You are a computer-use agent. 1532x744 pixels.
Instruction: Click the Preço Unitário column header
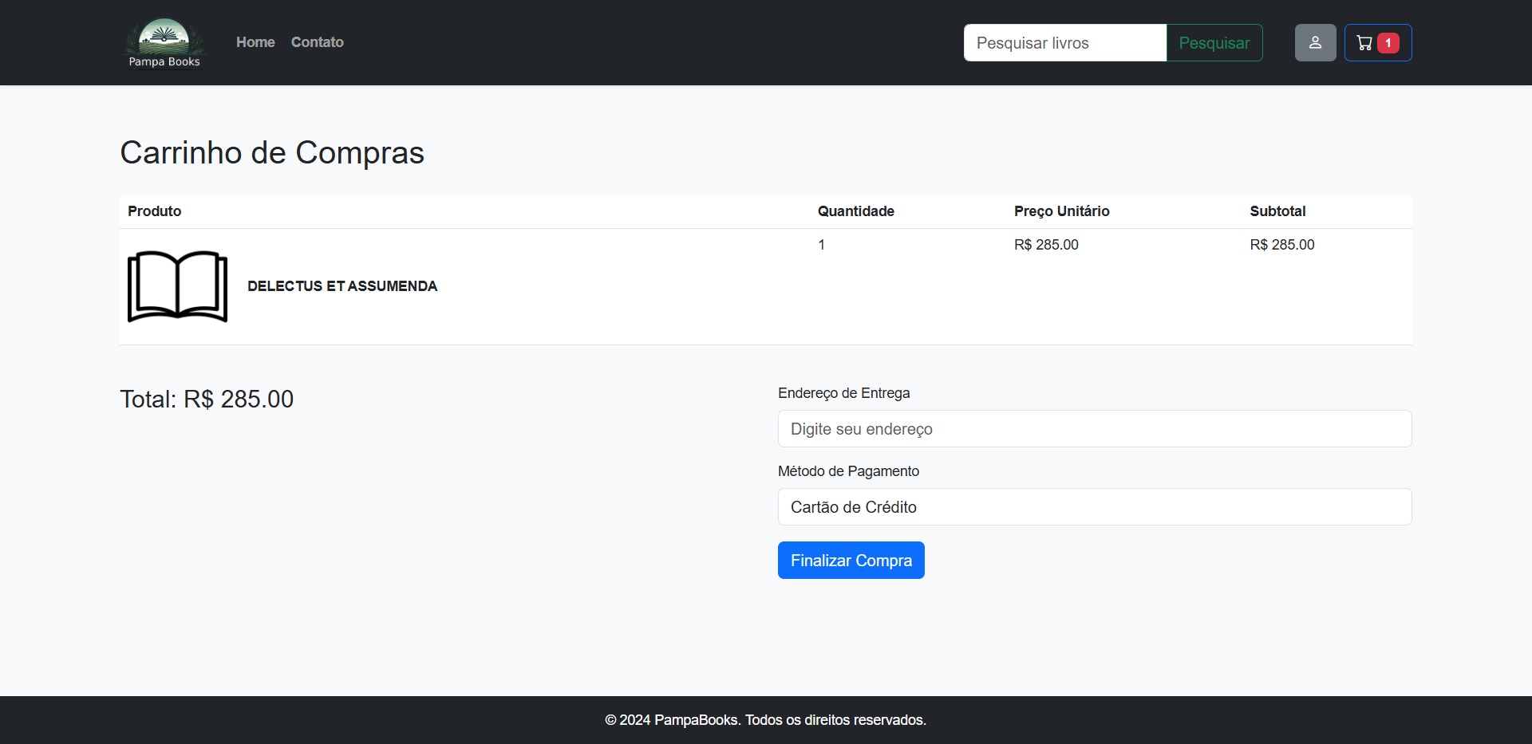[1061, 211]
